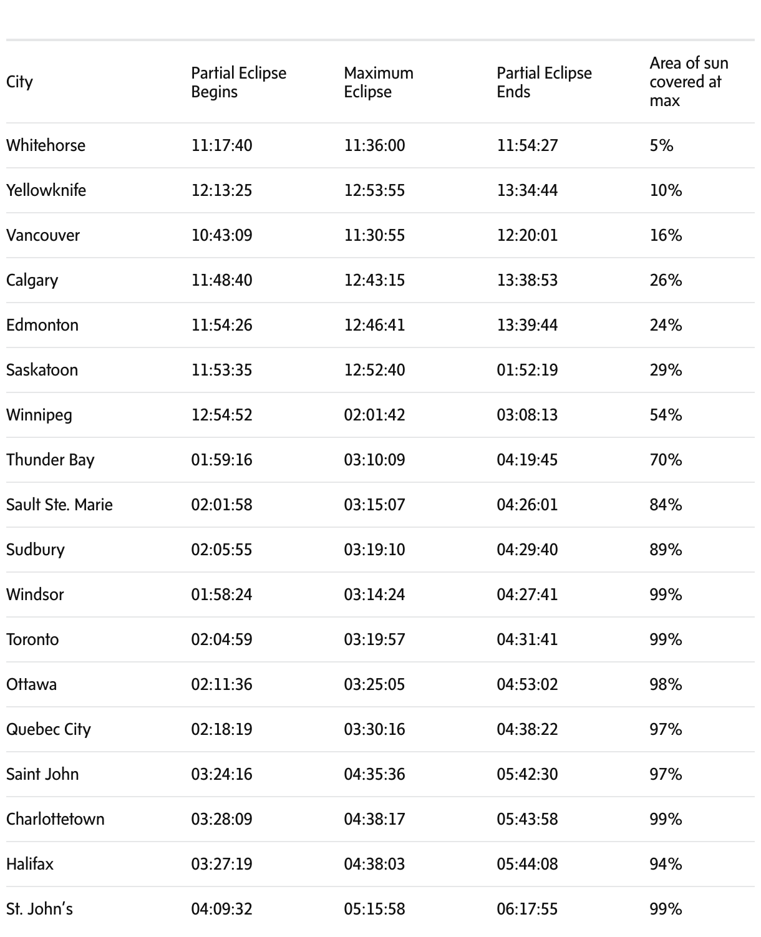The image size is (761, 937).
Task: Click the Area of sun covered header
Action: [x=689, y=82]
